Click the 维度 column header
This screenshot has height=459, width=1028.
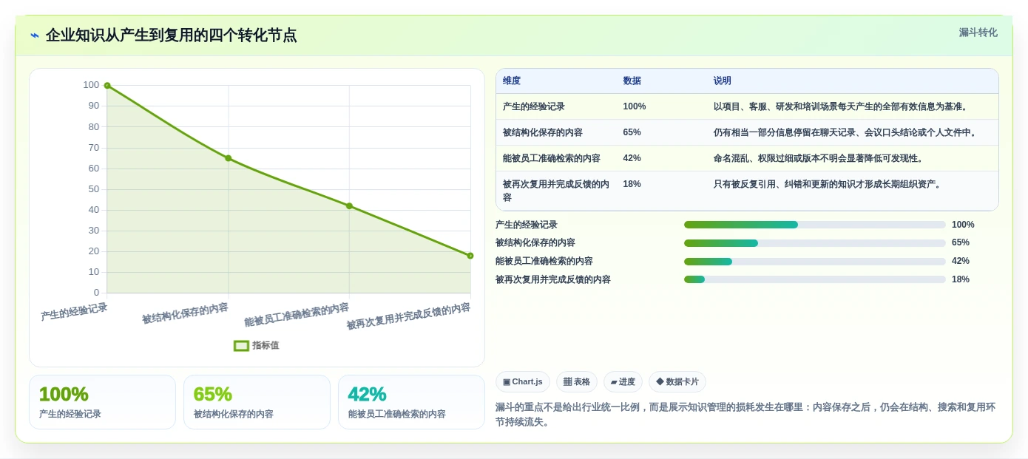[x=512, y=81]
